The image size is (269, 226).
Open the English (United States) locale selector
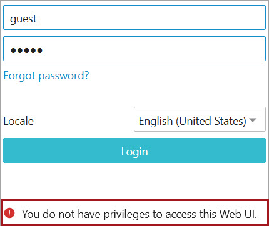point(200,119)
